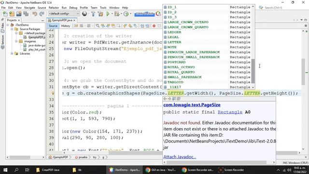Click the Open Project toolbar icon
The height and width of the screenshot is (174, 309).
19,14
